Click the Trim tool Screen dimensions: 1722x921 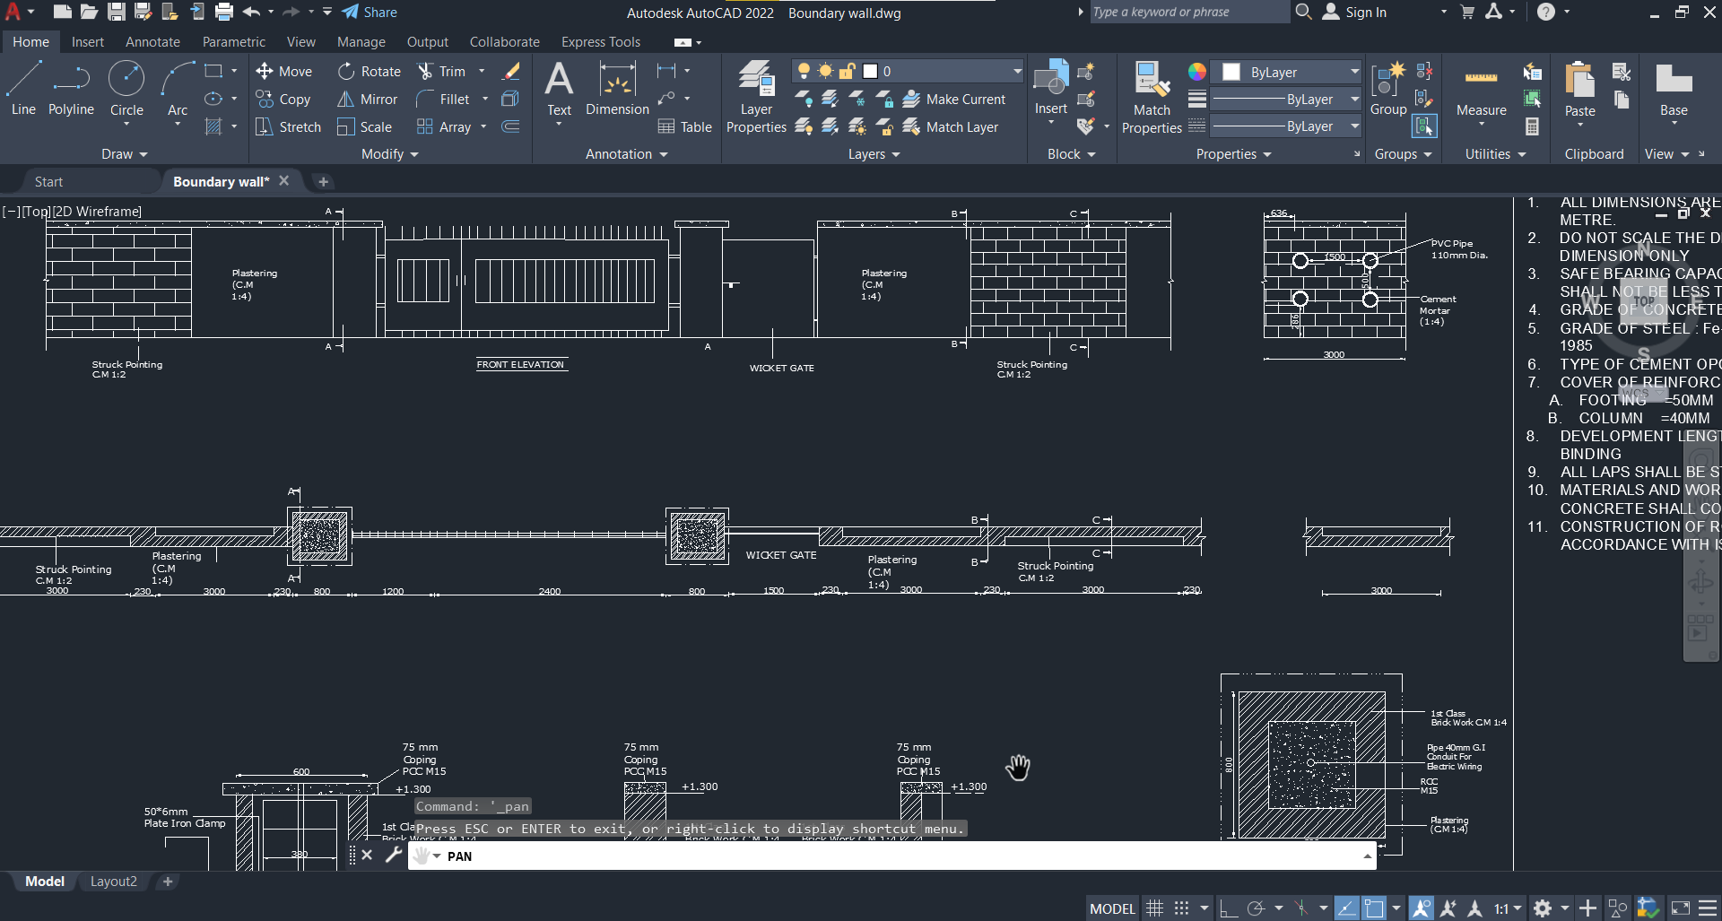pos(442,72)
